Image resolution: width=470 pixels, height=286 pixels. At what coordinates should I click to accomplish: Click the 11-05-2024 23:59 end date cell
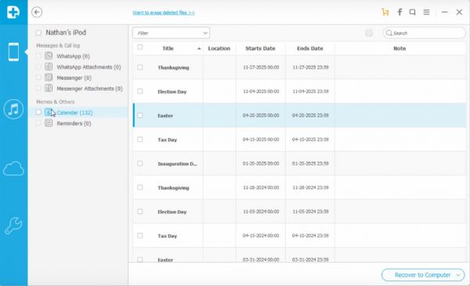310,212
